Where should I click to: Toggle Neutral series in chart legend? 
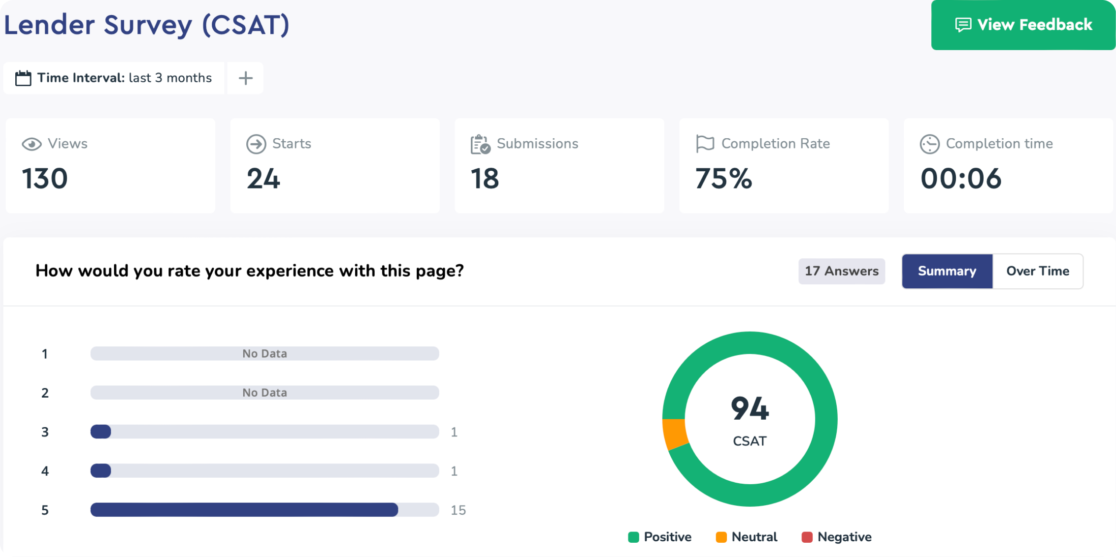click(x=747, y=537)
